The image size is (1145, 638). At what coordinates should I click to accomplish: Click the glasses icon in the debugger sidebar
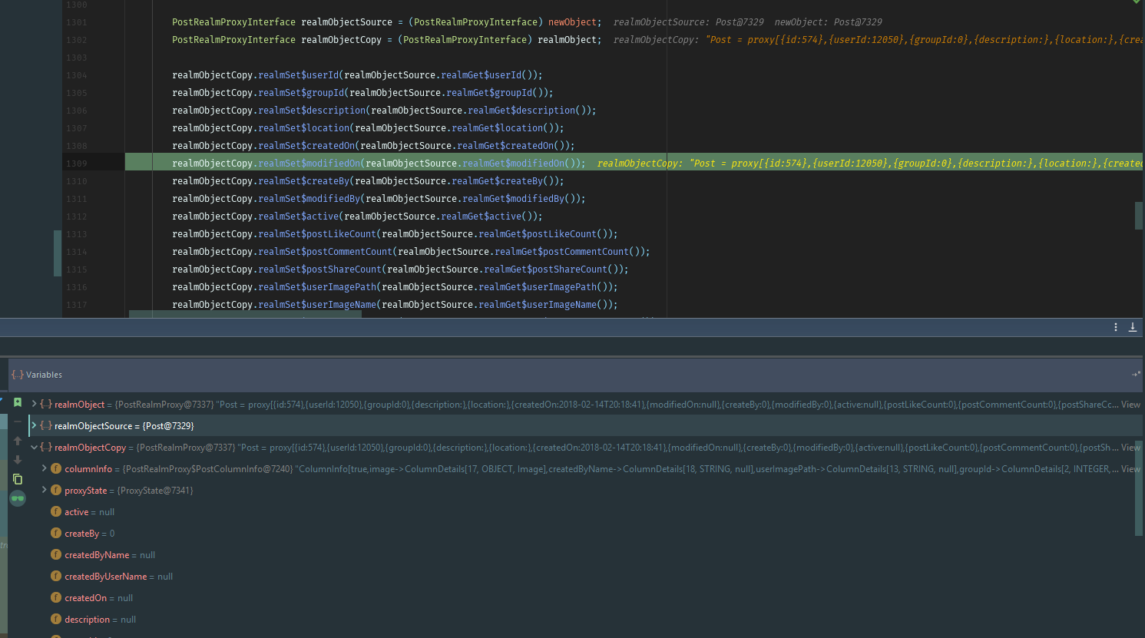coord(18,498)
